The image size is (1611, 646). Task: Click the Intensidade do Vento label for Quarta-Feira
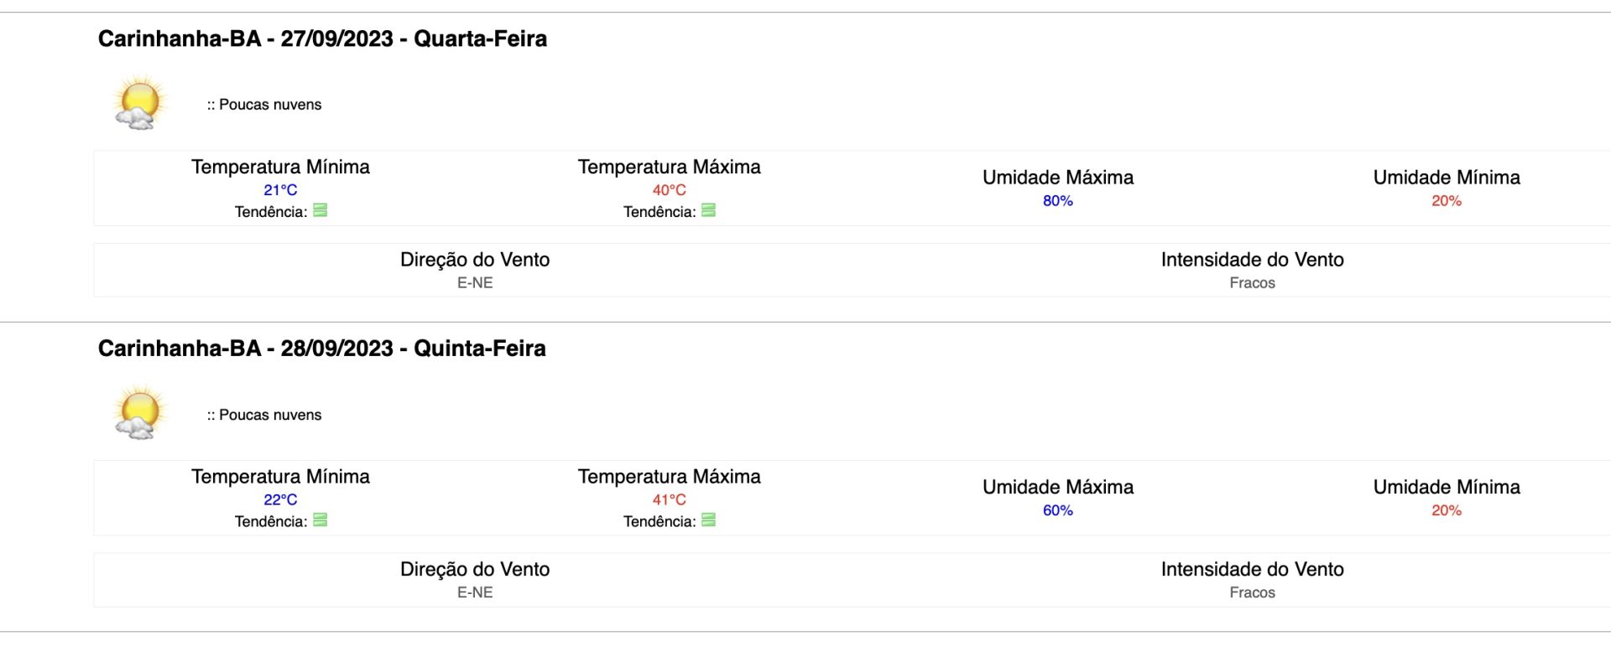coord(1253,260)
